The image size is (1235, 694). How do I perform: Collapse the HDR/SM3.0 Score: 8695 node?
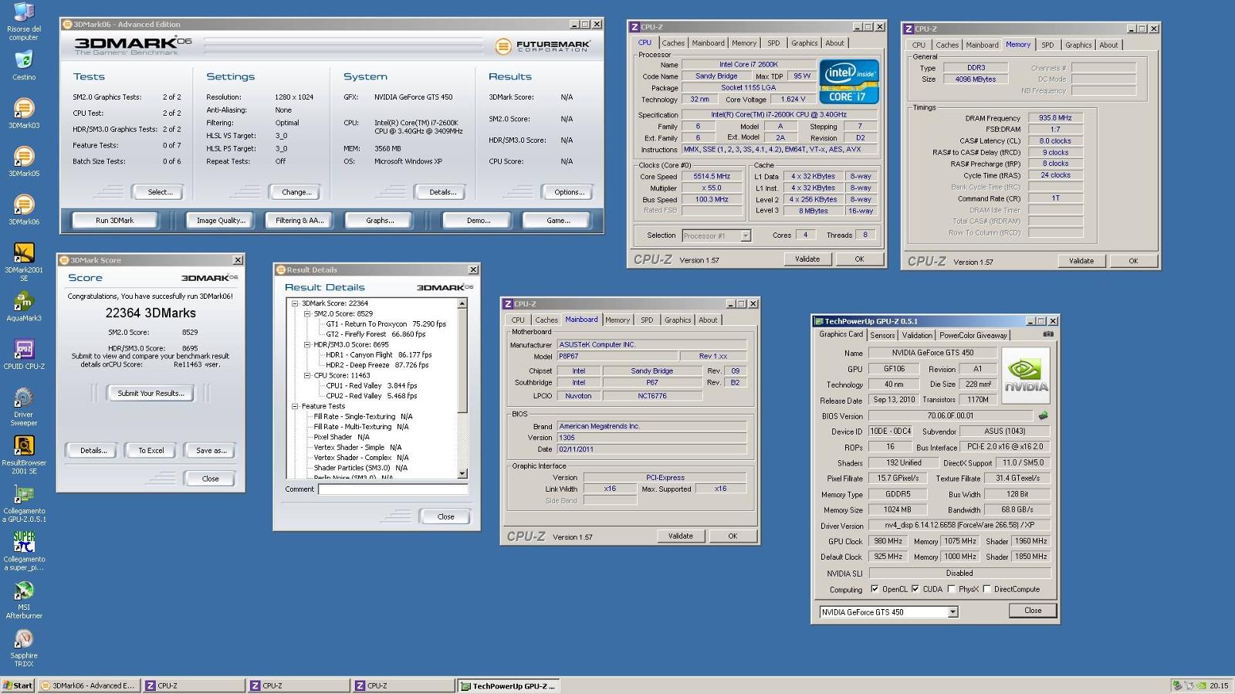click(x=307, y=345)
